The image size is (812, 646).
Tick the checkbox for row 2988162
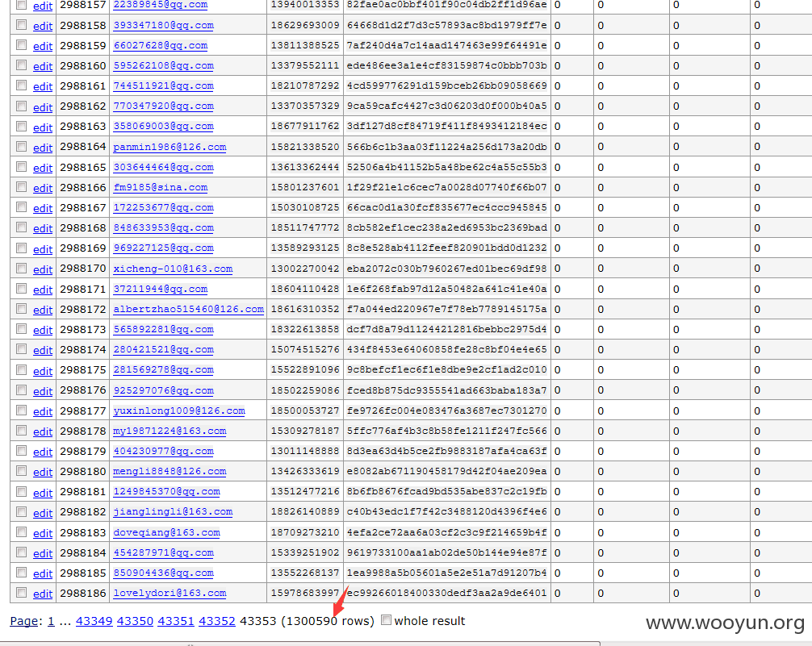pyautogui.click(x=21, y=106)
